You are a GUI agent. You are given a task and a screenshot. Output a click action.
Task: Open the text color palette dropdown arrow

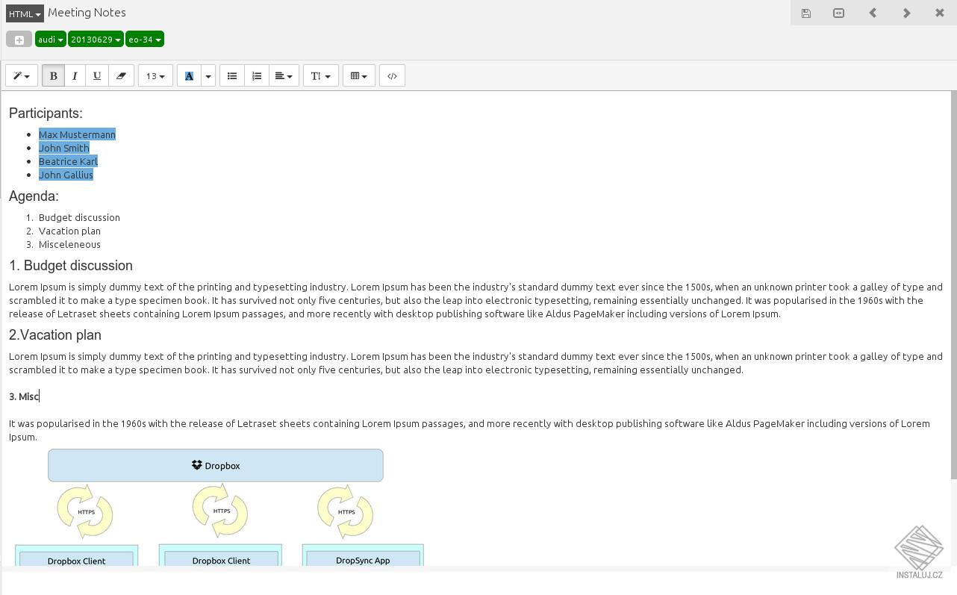[x=208, y=75]
